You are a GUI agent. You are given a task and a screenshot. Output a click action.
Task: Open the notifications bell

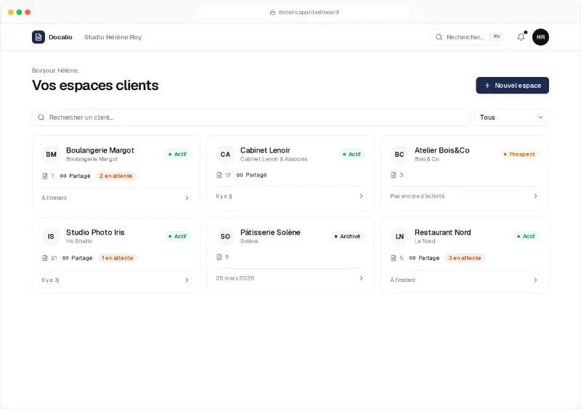(x=521, y=37)
